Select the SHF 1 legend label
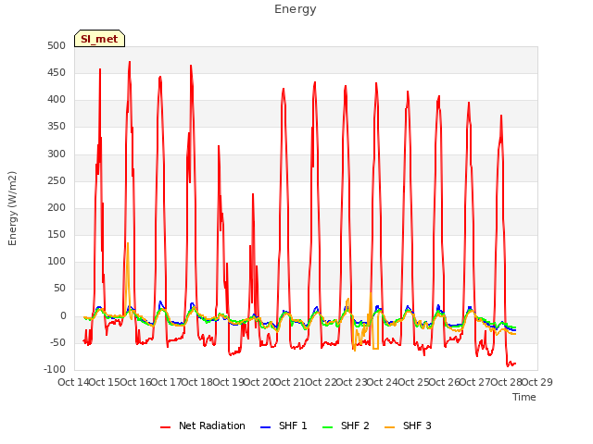The width and height of the screenshot is (593, 444). pyautogui.click(x=293, y=425)
